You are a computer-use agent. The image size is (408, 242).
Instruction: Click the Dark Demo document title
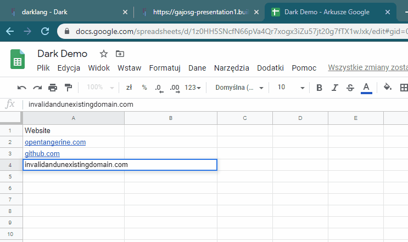point(63,54)
